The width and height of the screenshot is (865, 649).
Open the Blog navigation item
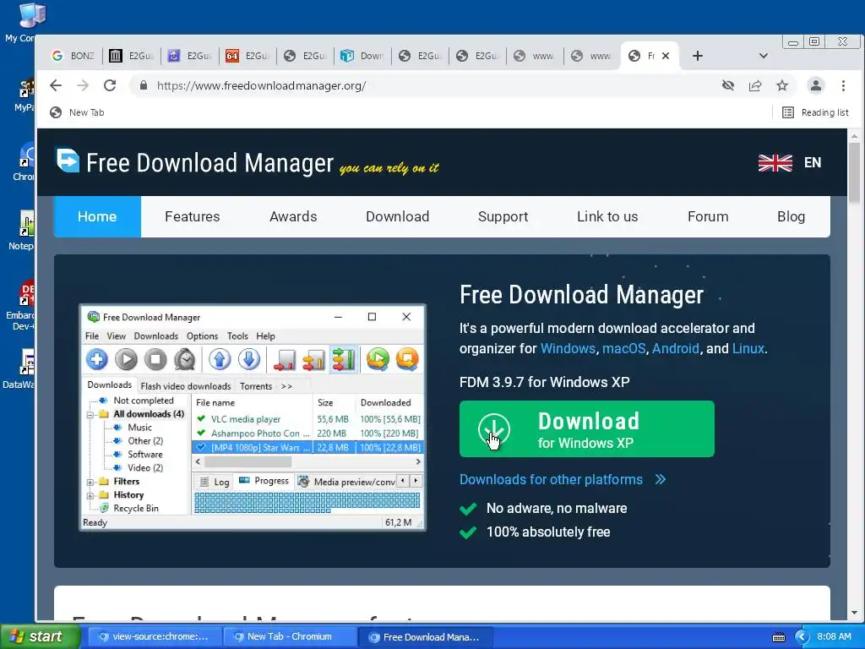(x=791, y=216)
